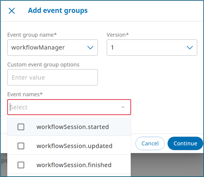The height and width of the screenshot is (177, 204).
Task: Collapse the Event names list using its arrow
Action: tap(123, 107)
